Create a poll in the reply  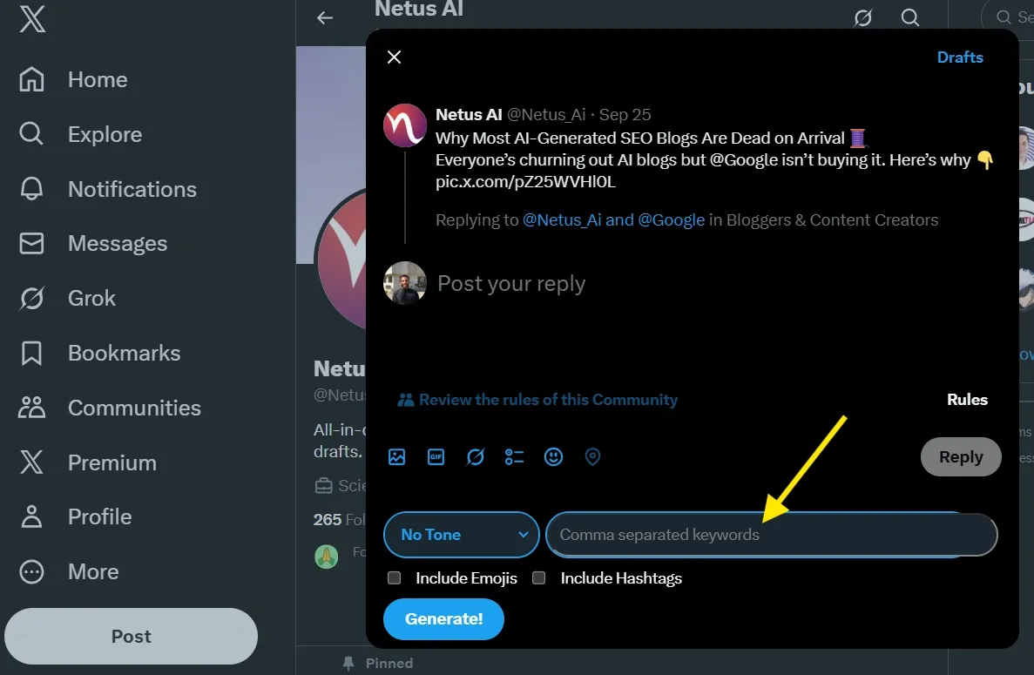[x=514, y=456]
